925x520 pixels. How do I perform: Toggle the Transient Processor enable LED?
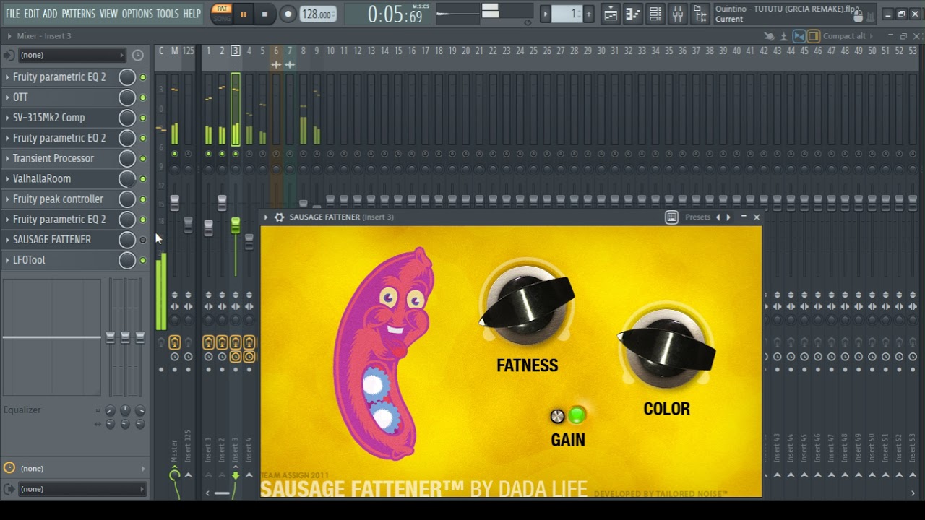[142, 158]
